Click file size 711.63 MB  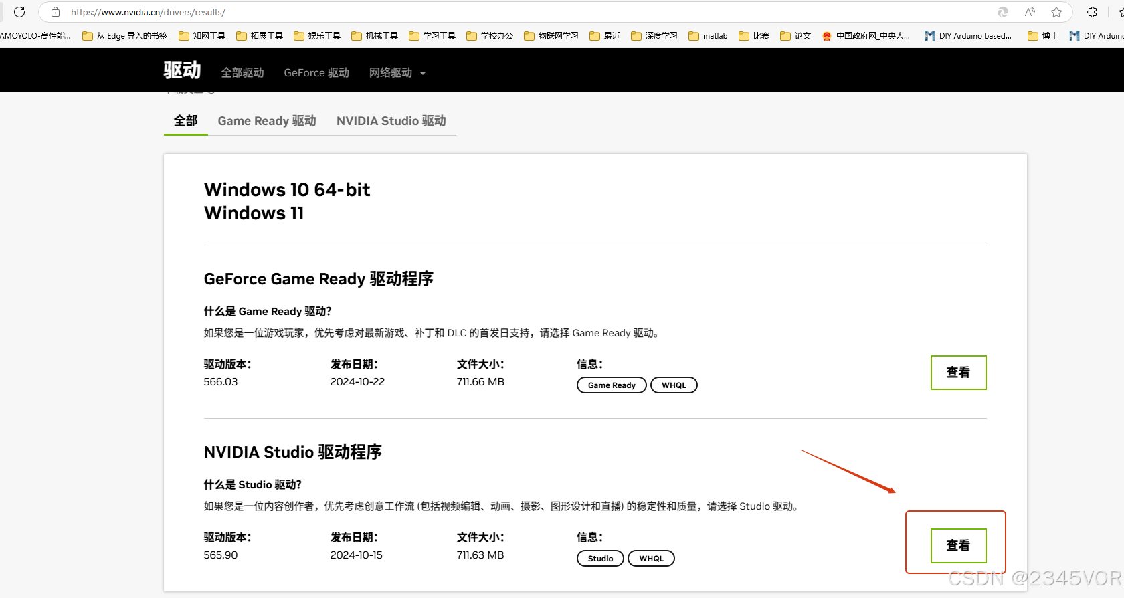click(480, 555)
